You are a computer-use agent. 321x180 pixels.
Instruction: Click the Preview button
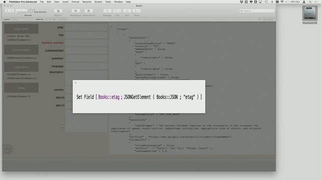63,19
